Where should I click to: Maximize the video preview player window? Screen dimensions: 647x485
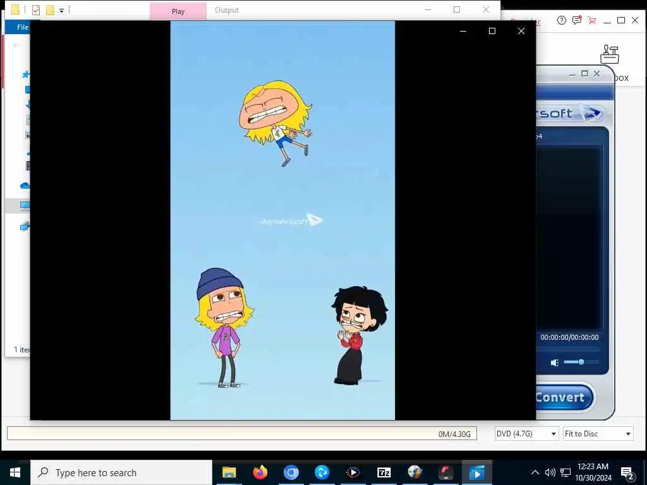[492, 31]
